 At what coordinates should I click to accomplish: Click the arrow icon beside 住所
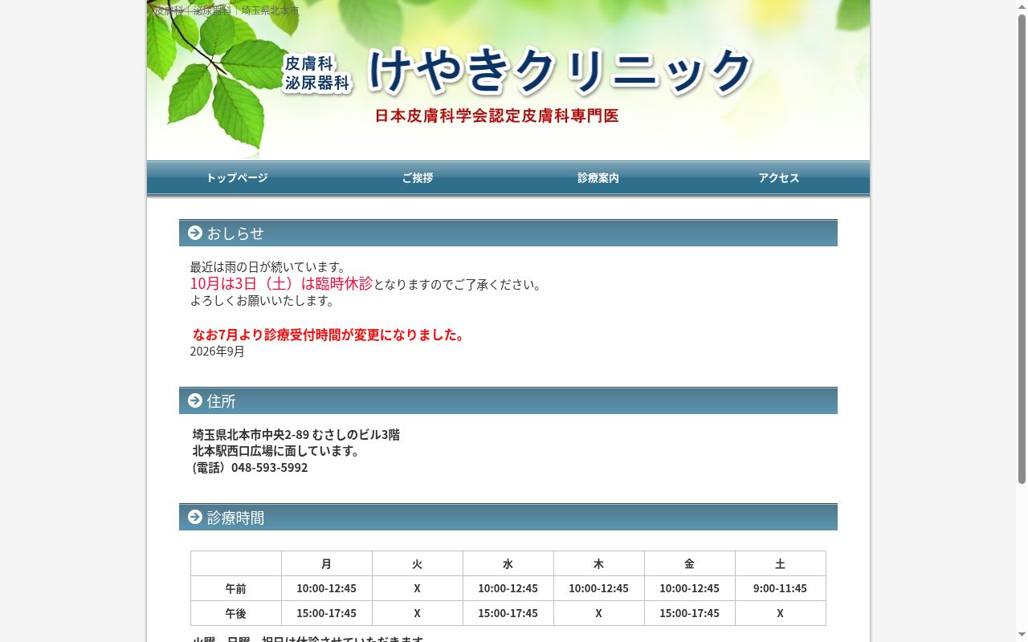(195, 400)
